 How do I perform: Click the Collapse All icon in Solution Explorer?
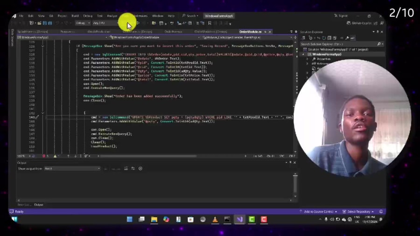(x=329, y=38)
